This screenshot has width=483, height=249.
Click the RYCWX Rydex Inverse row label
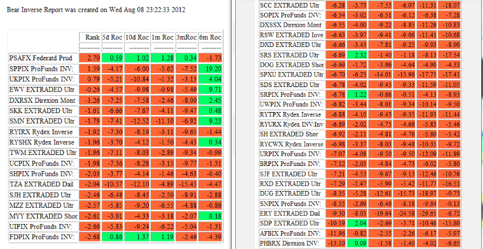click(291, 144)
